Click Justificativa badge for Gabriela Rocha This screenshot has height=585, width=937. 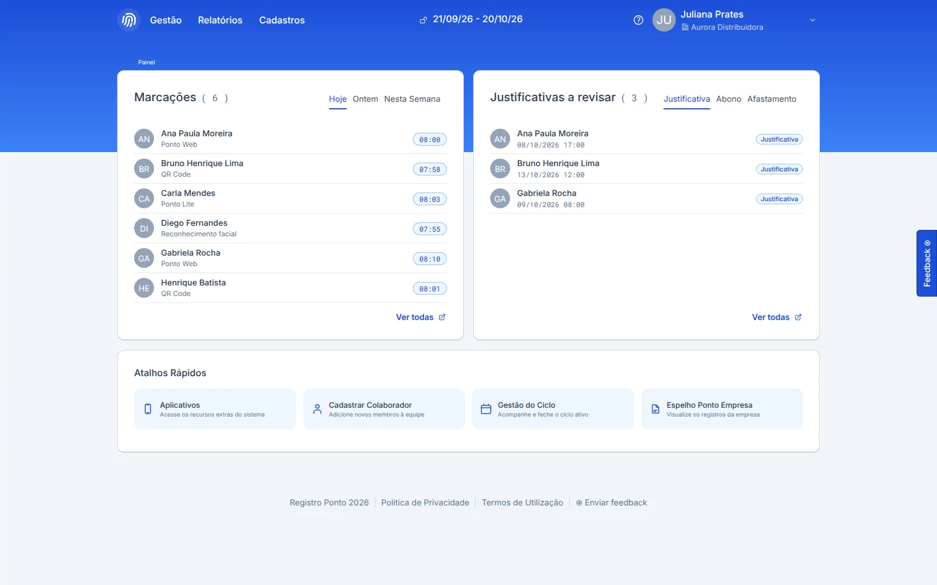[779, 199]
